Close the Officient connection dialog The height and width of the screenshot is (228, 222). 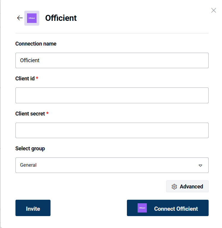click(x=213, y=10)
